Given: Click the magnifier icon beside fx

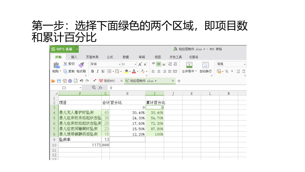Looking at the screenshot, I should tap(94, 87).
